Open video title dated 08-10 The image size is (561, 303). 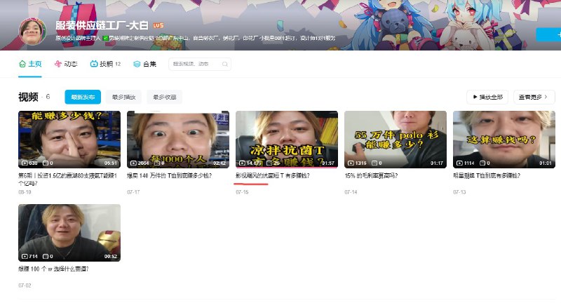click(67, 180)
